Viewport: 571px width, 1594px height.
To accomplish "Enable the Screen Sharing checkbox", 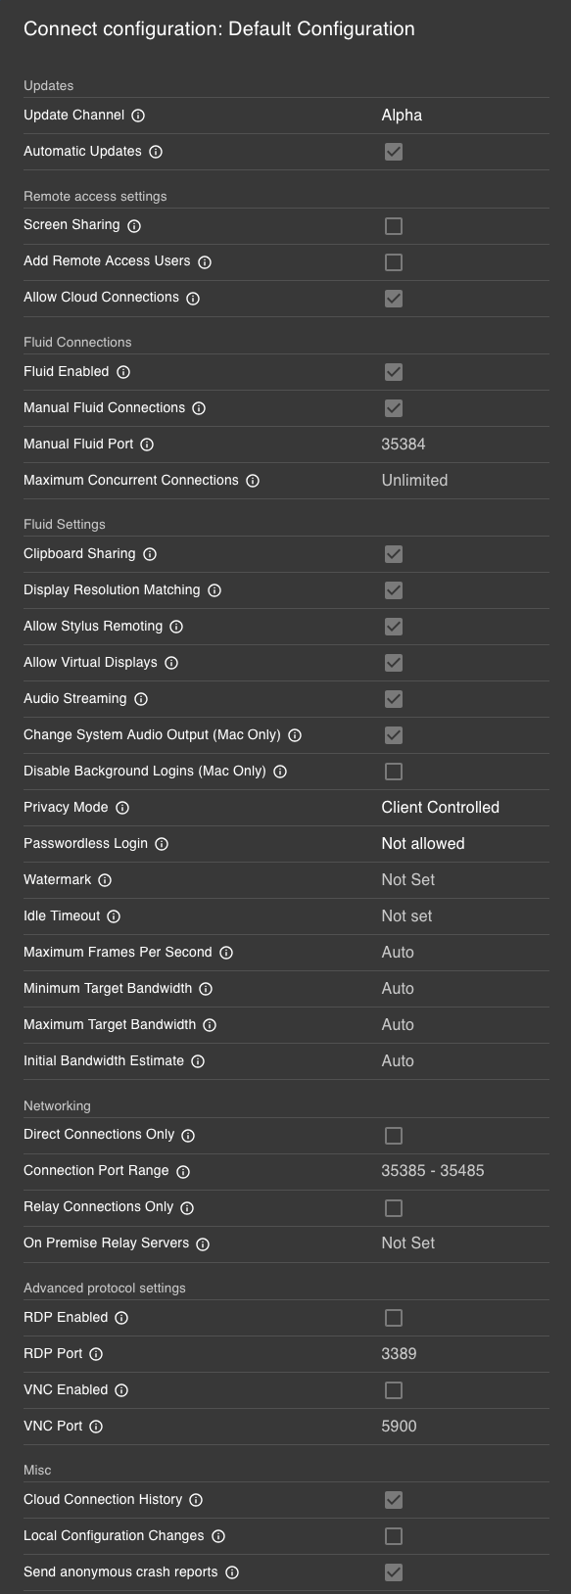I will 394,226.
